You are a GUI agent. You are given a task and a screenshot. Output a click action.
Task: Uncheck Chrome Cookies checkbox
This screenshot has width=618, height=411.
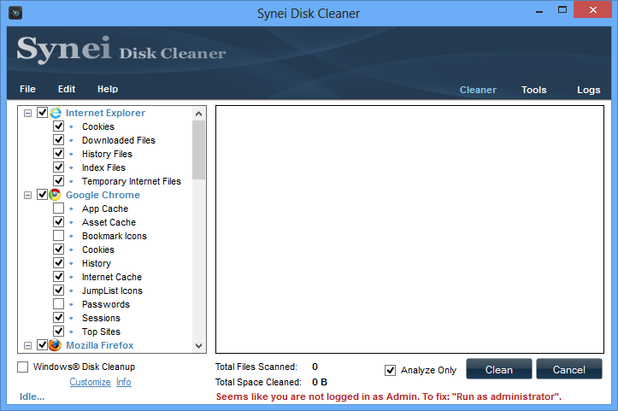(58, 249)
